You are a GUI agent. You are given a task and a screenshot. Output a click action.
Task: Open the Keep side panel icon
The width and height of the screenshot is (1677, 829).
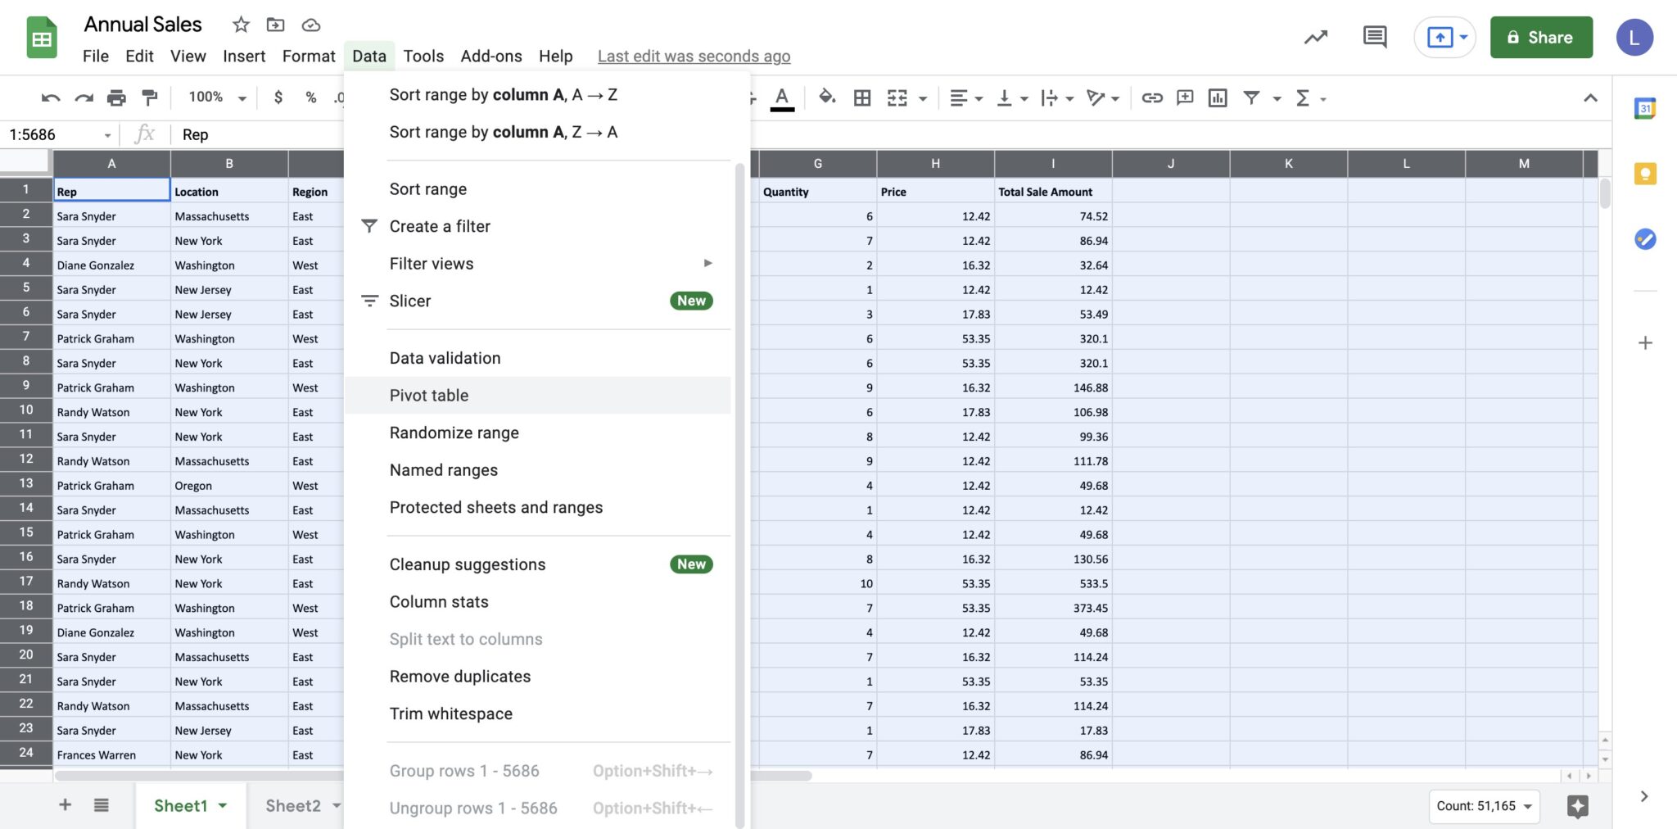click(x=1645, y=174)
